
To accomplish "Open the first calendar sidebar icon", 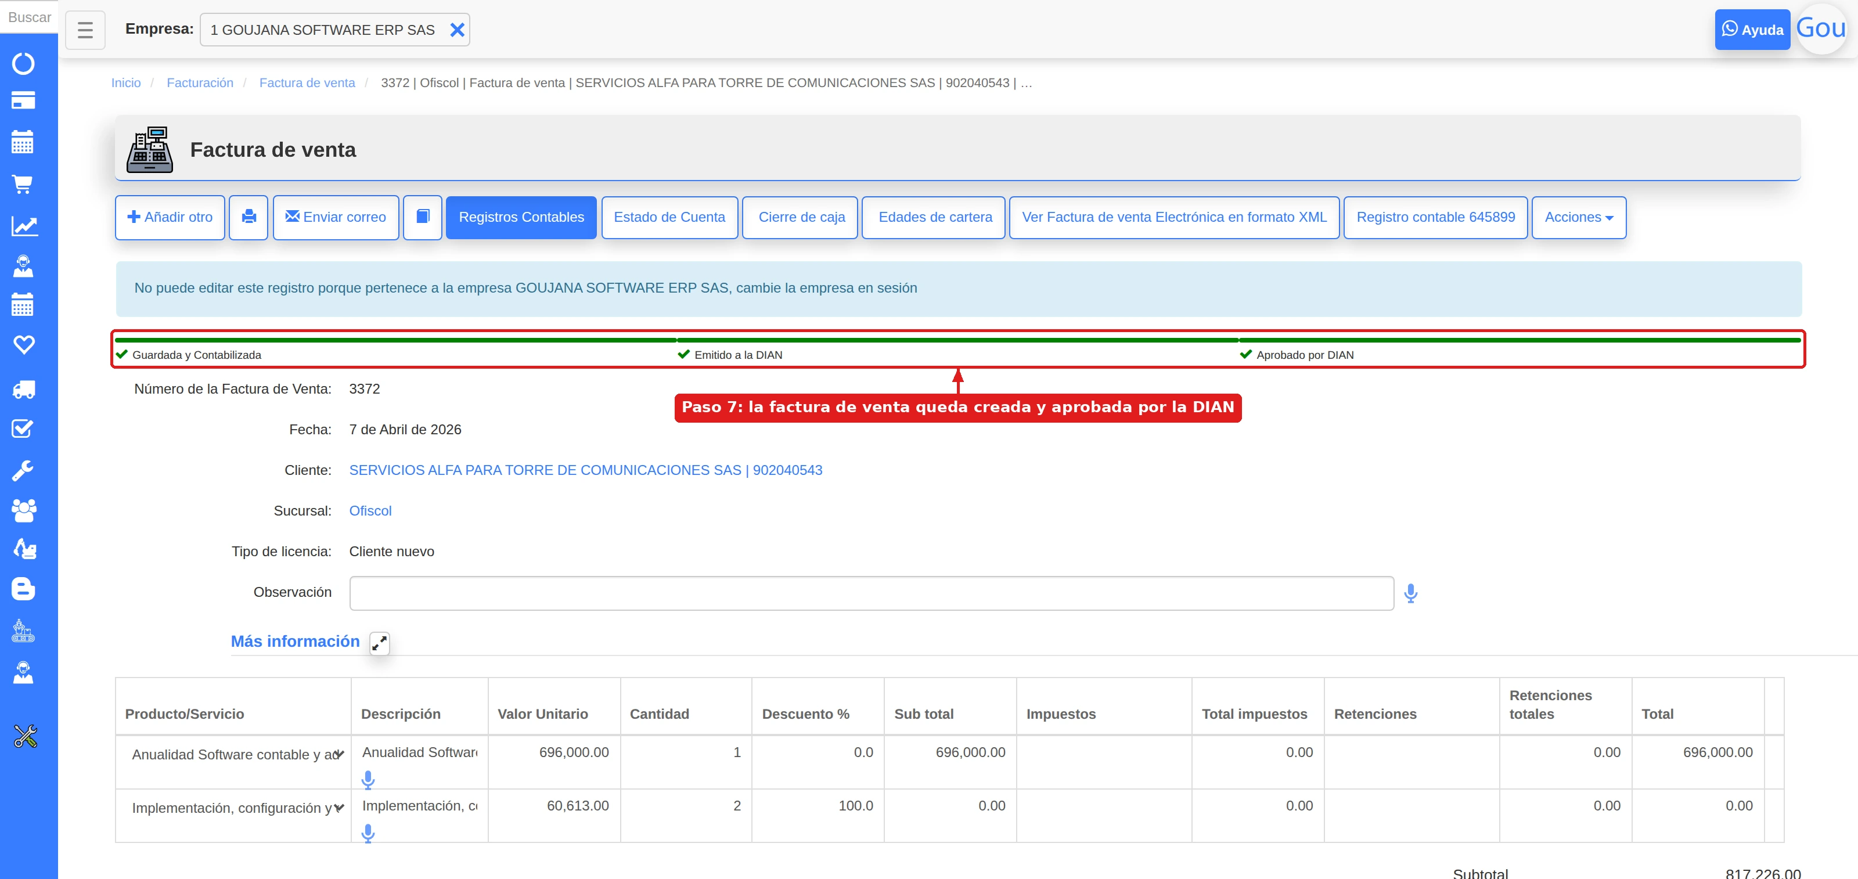I will click(23, 141).
